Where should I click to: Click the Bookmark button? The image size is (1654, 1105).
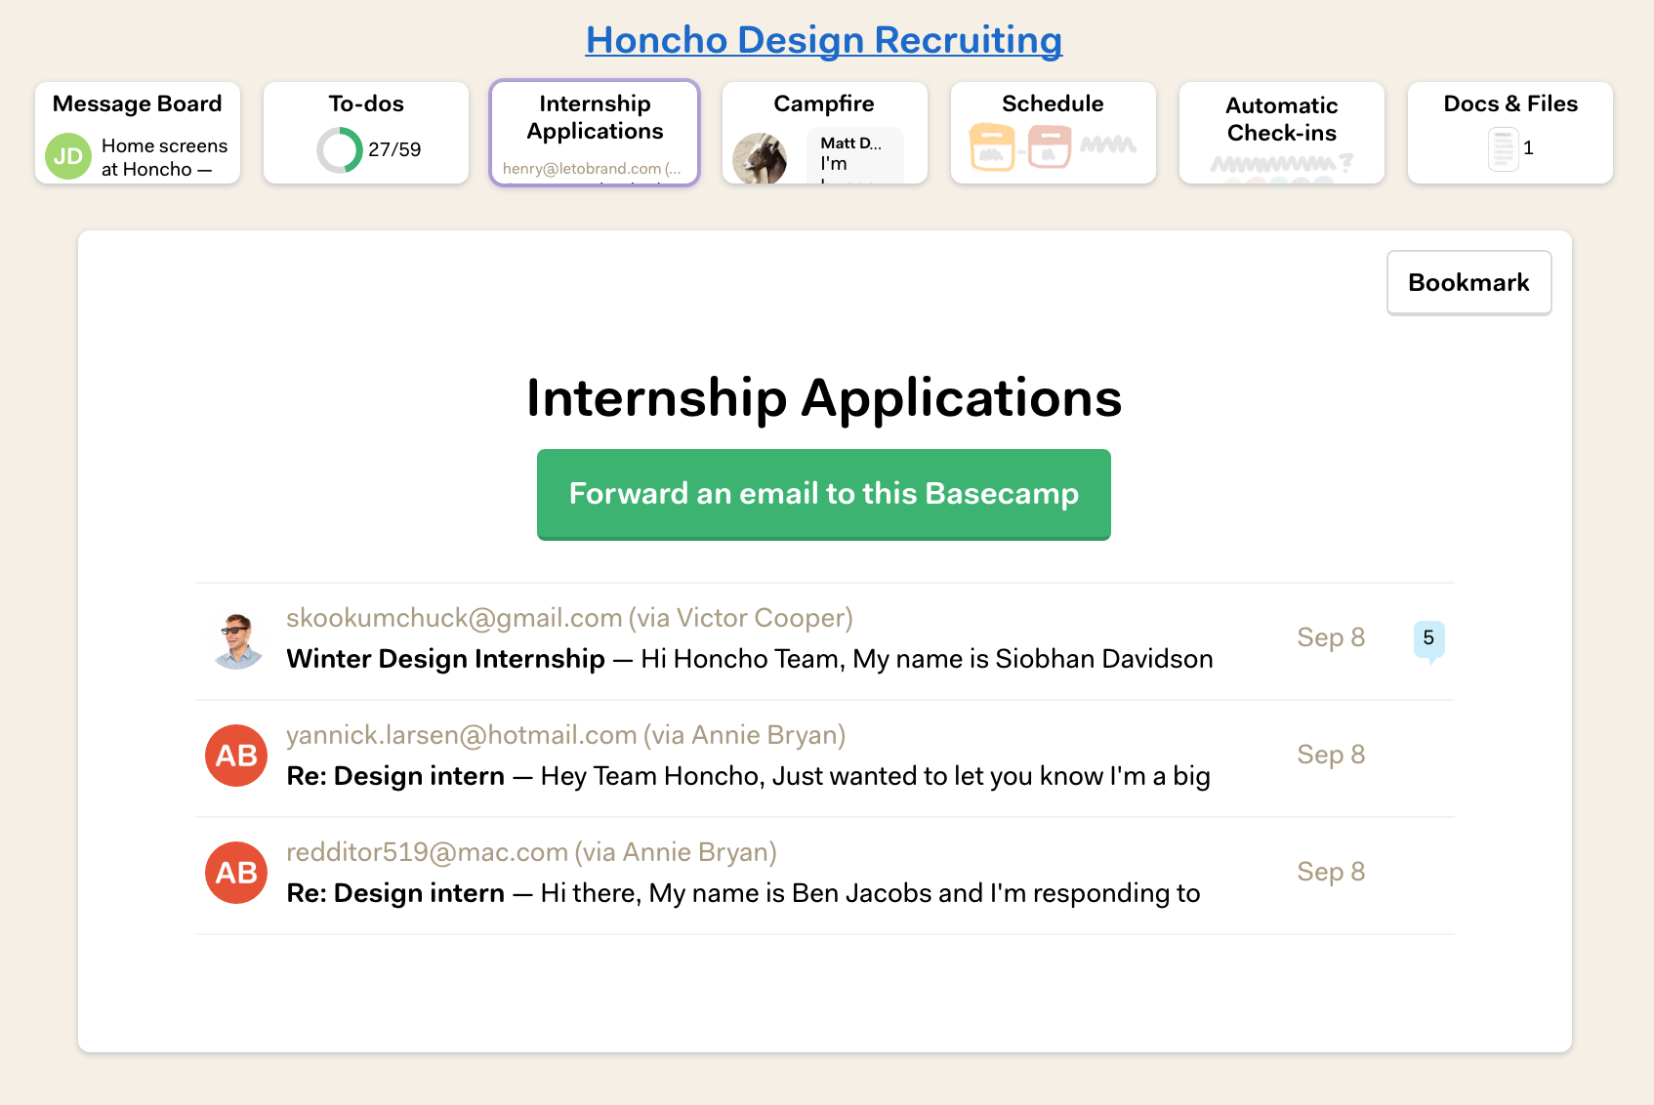click(1469, 283)
